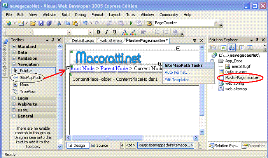Open file with the folder toolbar icon
This screenshot has height=158, width=268.
(x=33, y=23)
